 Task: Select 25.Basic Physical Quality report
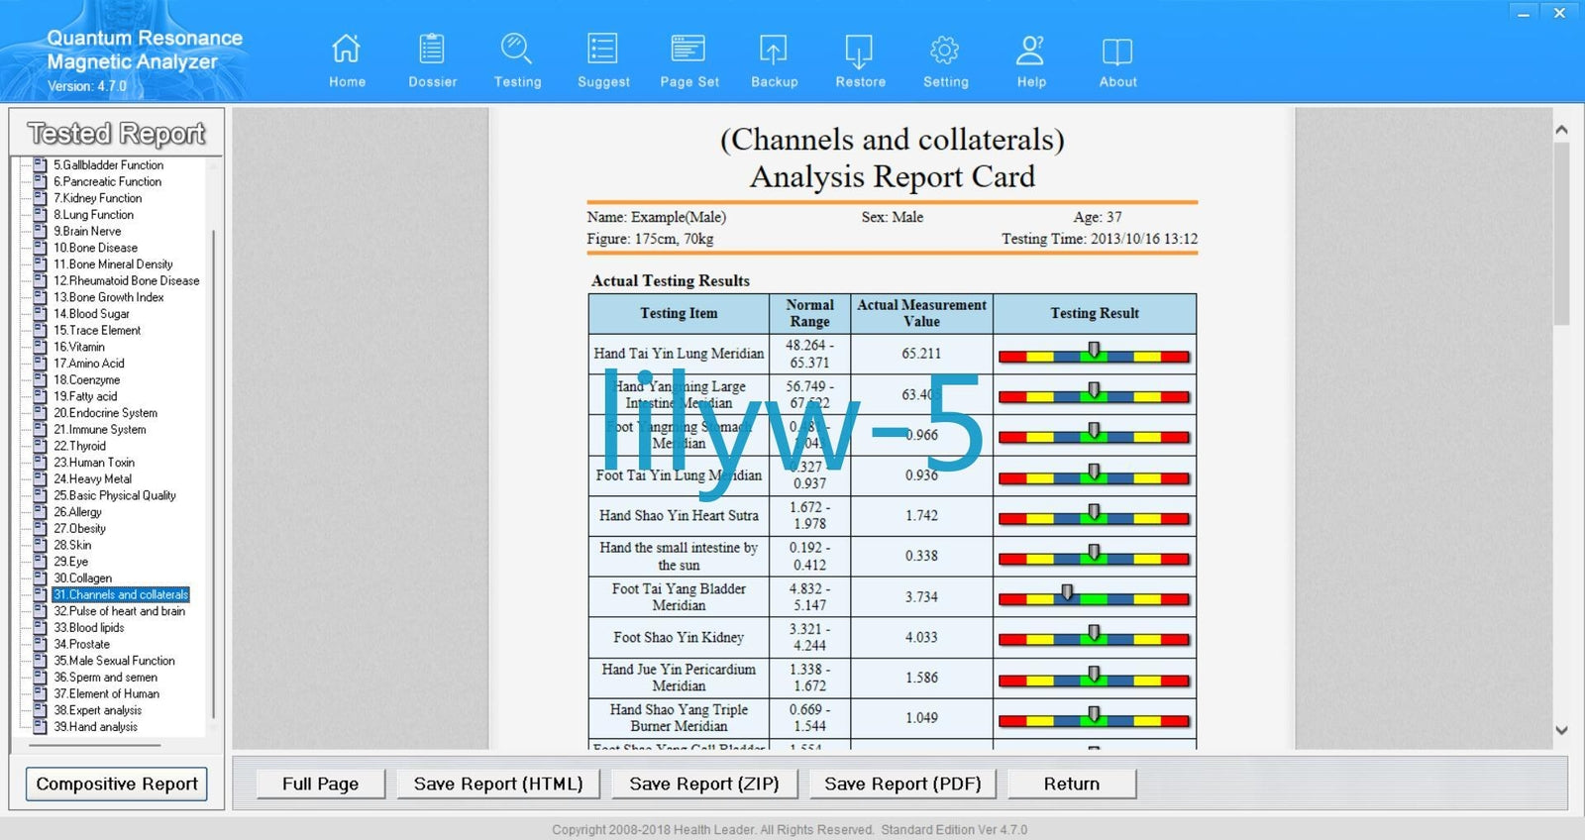[x=115, y=495]
